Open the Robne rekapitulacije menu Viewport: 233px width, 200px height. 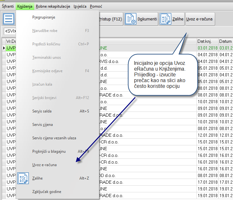[53, 6]
